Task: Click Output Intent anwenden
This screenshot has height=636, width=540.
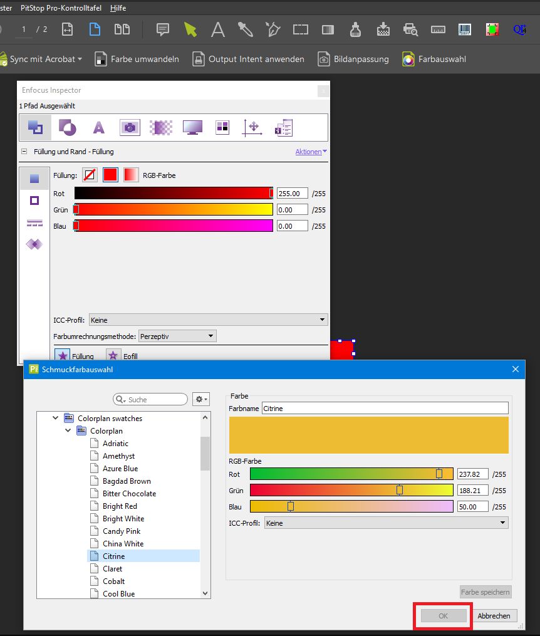Action: [248, 60]
